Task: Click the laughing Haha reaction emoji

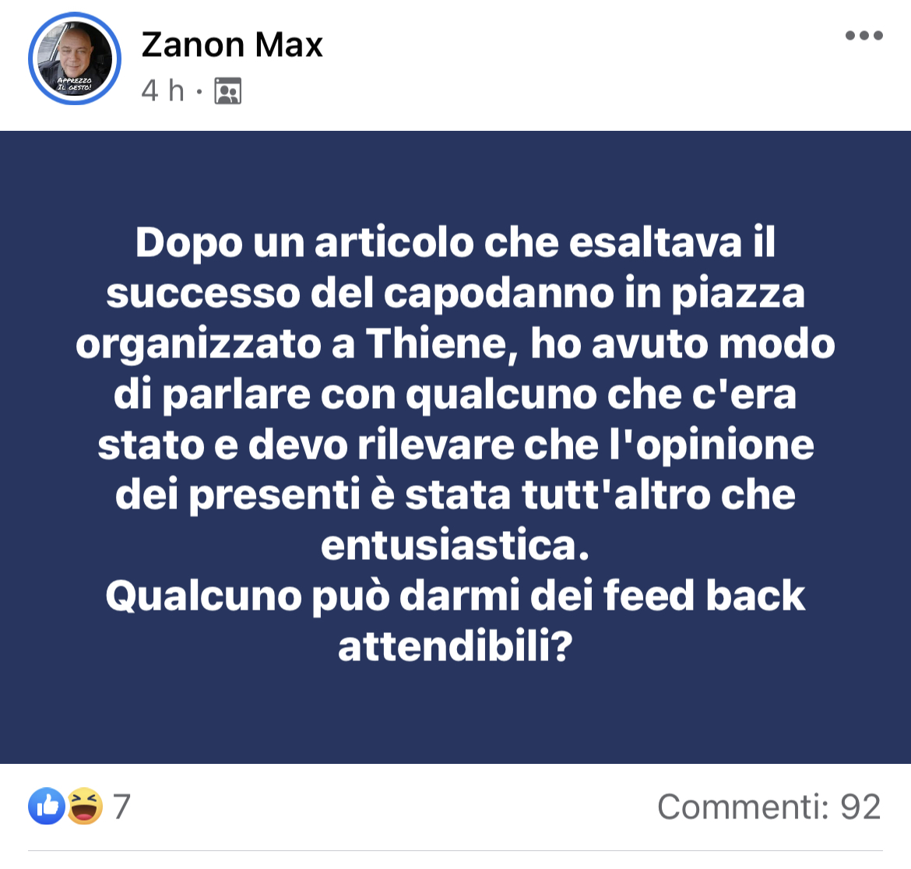Action: (x=85, y=806)
